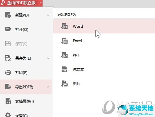Click the image export icon

(64, 83)
